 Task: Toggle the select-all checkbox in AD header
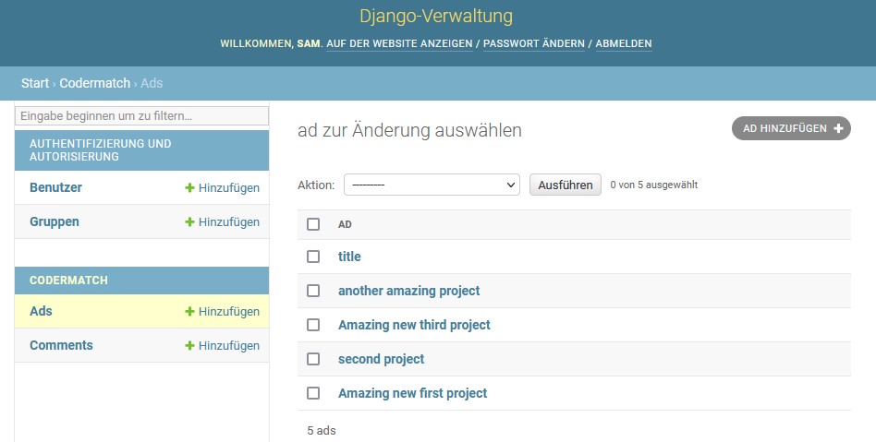[x=313, y=224]
